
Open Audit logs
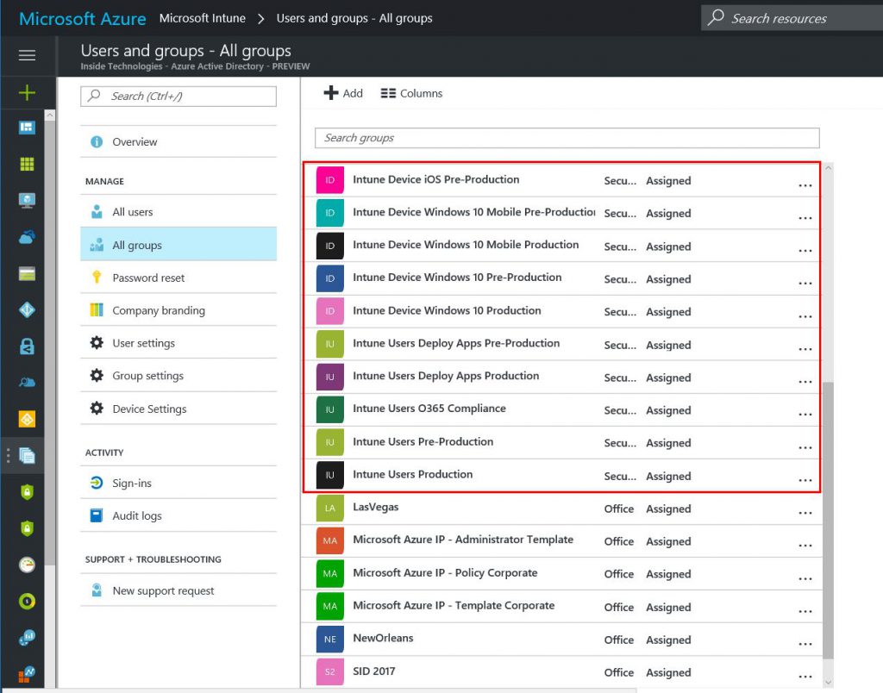click(x=178, y=515)
